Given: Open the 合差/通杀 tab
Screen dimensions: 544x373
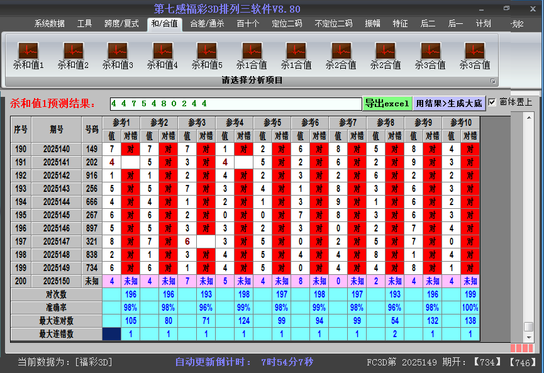Looking at the screenshot, I should coord(207,24).
